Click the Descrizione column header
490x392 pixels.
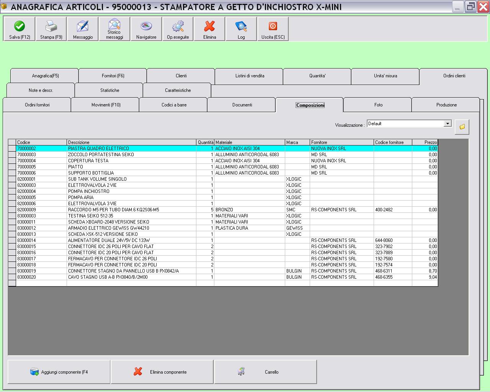(x=131, y=142)
